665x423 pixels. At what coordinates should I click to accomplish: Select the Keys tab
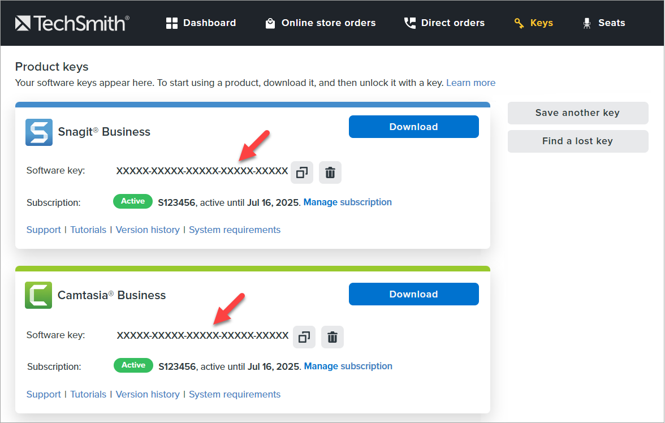pyautogui.click(x=533, y=23)
